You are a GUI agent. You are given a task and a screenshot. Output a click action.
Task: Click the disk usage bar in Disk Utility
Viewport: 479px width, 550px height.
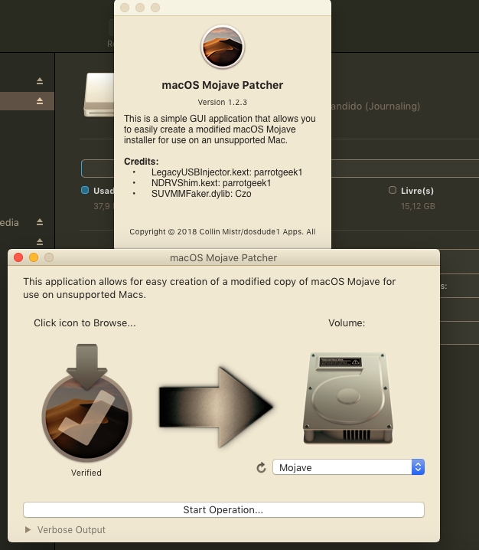pyautogui.click(x=405, y=169)
